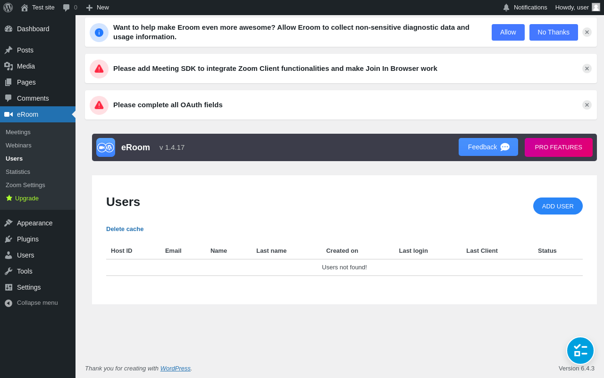Viewport: 604px width, 378px height.
Task: Click the Last login column header
Action: coord(413,251)
